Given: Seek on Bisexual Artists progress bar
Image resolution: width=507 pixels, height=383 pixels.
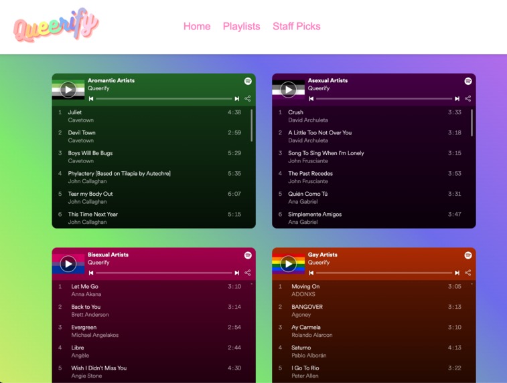Looking at the screenshot, I should (x=164, y=273).
